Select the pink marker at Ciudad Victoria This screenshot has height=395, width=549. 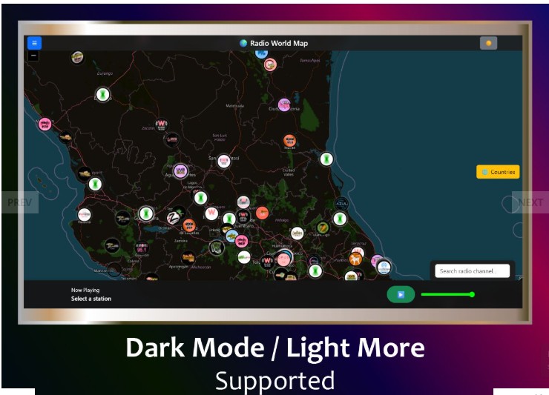[x=284, y=104]
